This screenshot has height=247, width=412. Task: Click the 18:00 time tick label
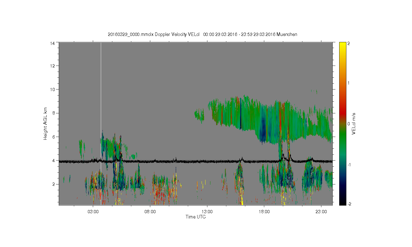point(264,212)
